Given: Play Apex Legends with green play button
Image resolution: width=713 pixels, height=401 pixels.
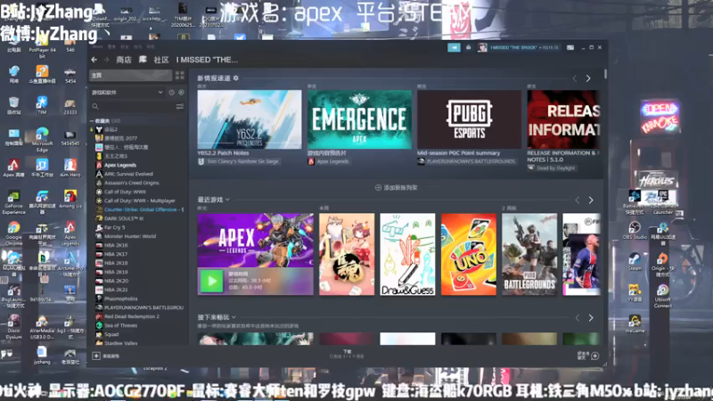Looking at the screenshot, I should tap(212, 281).
